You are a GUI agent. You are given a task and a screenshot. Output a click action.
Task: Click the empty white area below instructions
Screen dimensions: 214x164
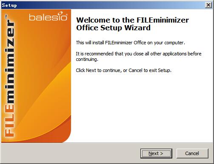(x=142, y=108)
